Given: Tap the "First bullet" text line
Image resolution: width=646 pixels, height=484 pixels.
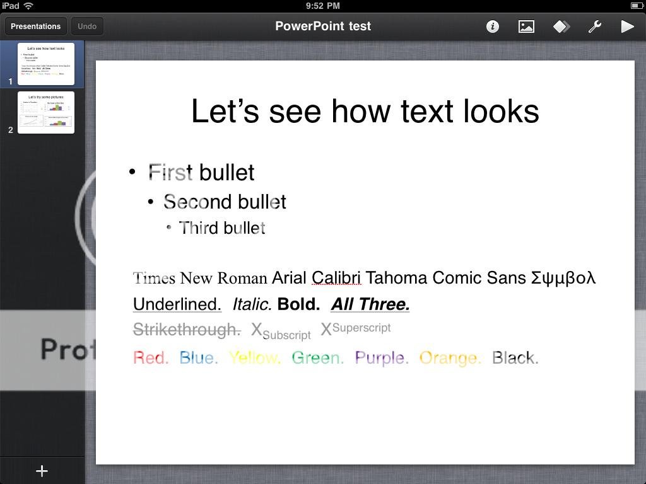Looking at the screenshot, I should [201, 172].
